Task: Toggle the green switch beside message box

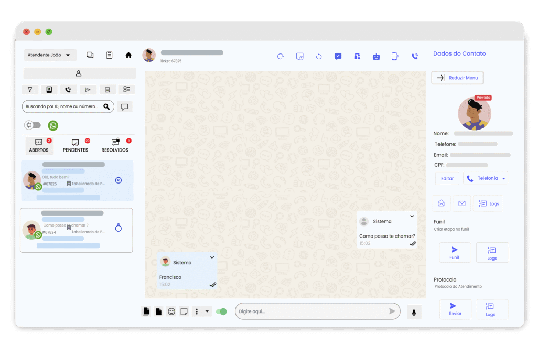Action: point(221,311)
